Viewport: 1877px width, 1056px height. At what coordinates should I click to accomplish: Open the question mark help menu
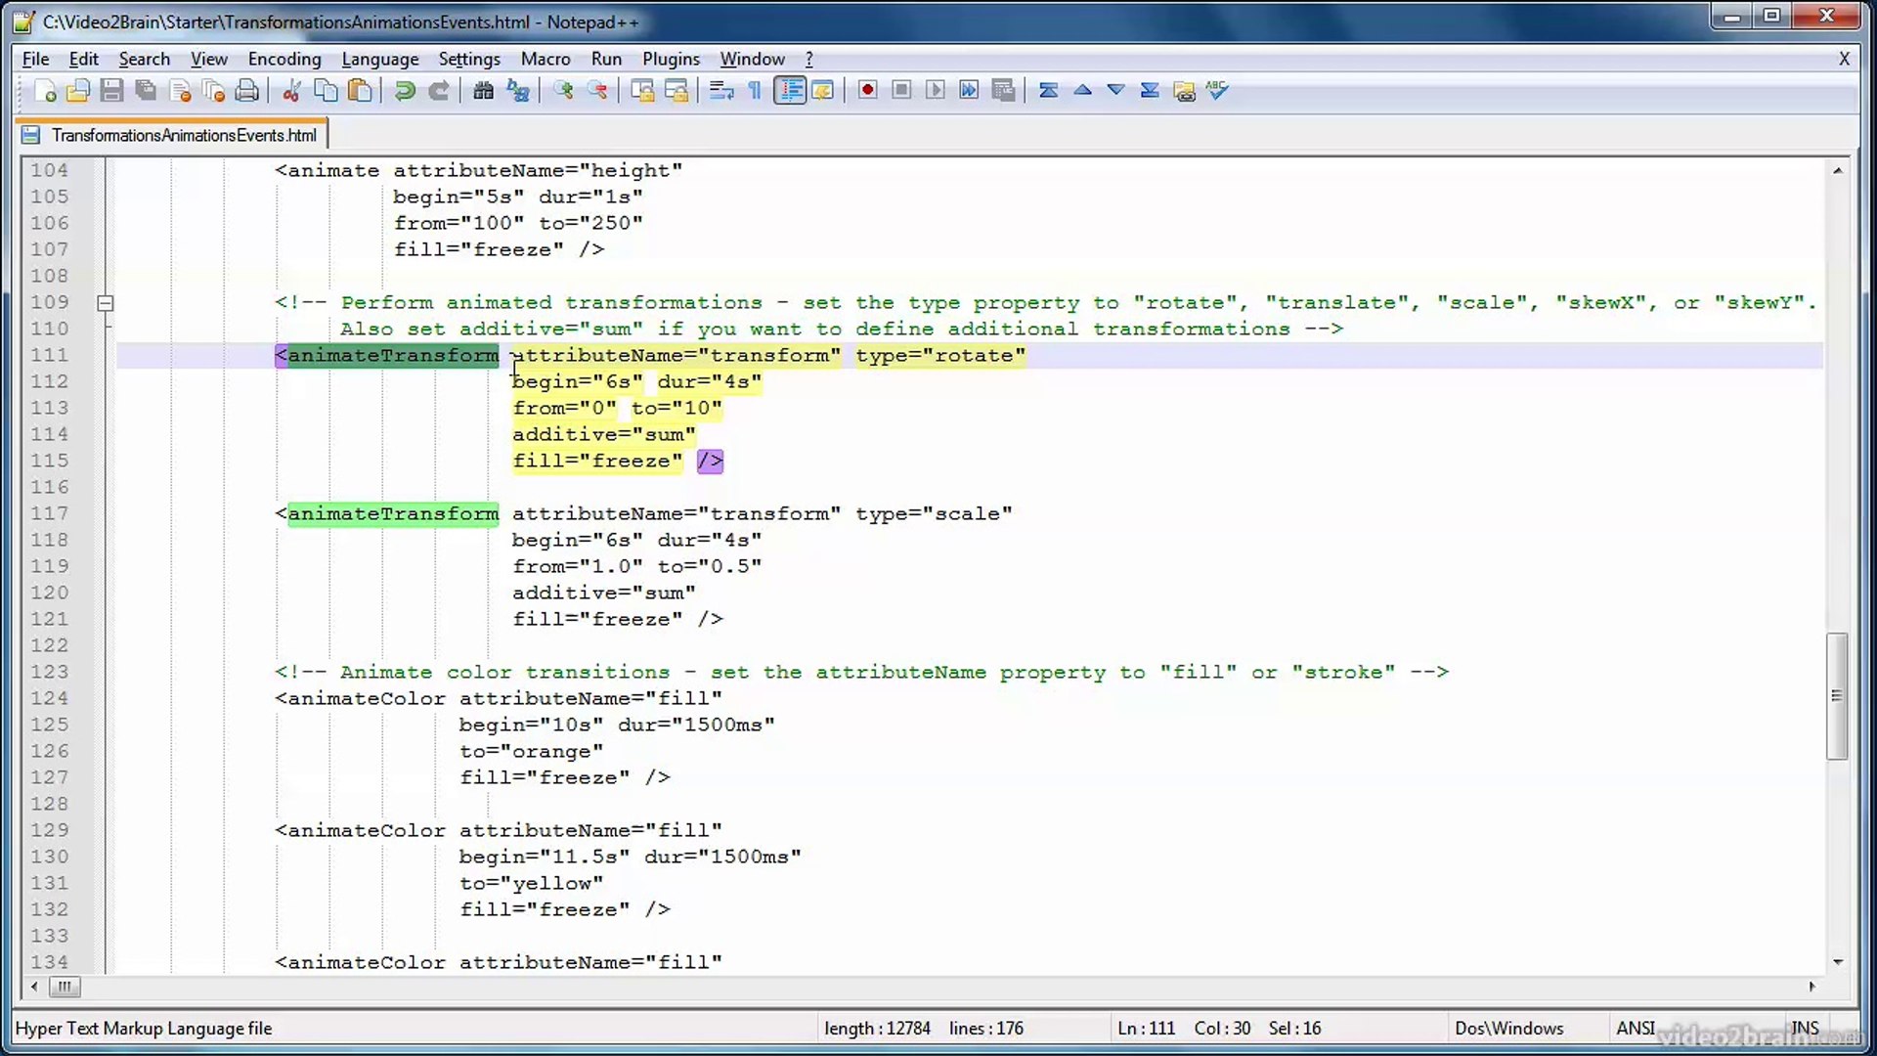coord(809,59)
